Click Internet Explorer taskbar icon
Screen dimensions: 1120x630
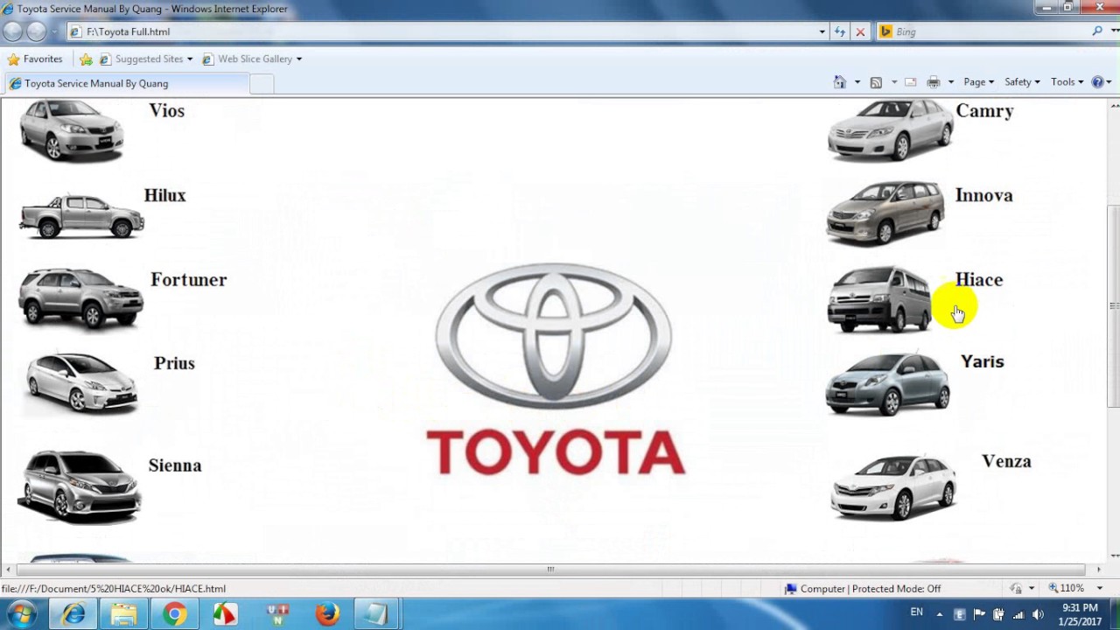coord(73,614)
